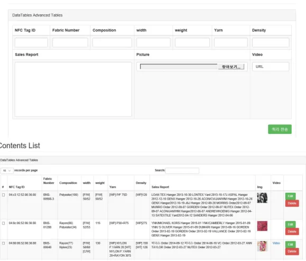
Task: Click the NFC Tag ID input field
Action: (31, 42)
